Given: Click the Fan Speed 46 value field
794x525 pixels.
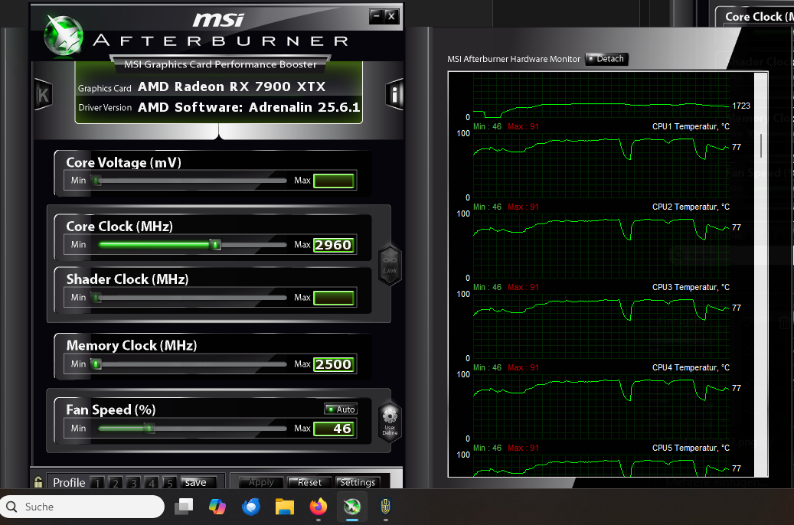Looking at the screenshot, I should pyautogui.click(x=334, y=429).
